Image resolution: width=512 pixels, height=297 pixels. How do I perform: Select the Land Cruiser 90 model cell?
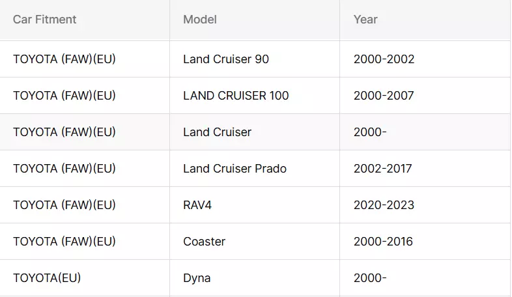[255, 59]
